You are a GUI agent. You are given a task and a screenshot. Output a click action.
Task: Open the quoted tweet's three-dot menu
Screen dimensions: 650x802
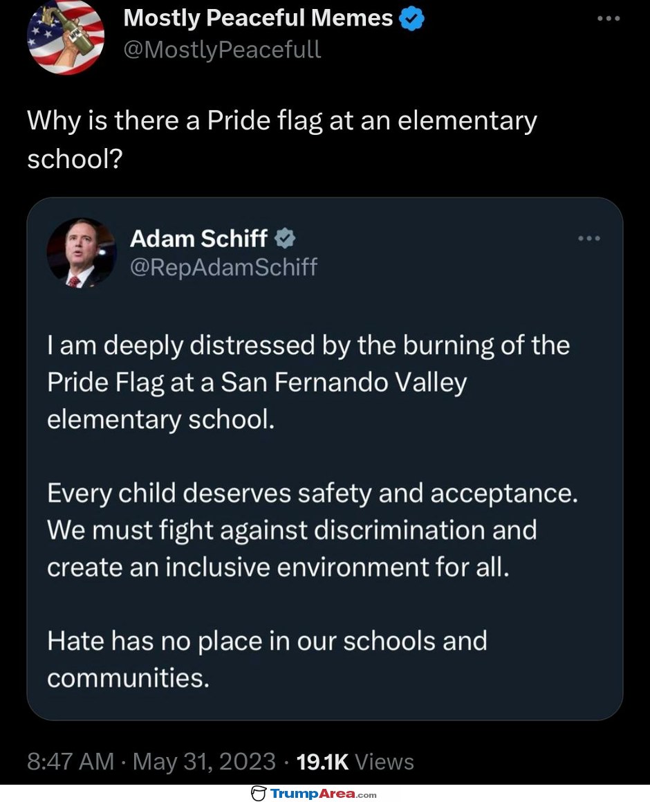588,238
